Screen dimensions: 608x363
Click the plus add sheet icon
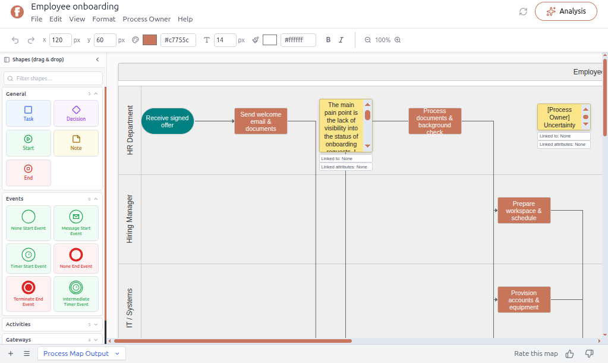(x=11, y=353)
